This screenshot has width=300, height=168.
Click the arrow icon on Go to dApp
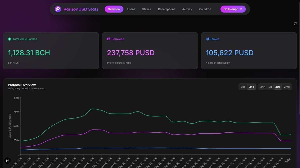click(x=241, y=9)
